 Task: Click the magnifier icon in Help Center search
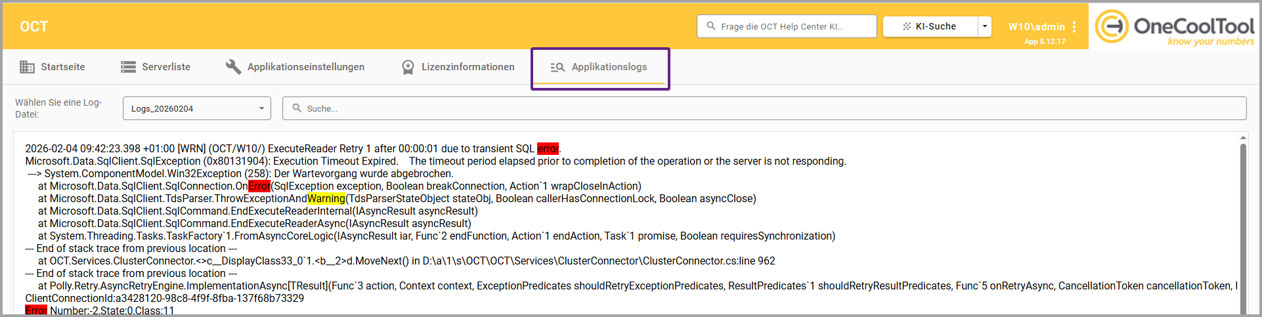click(710, 26)
